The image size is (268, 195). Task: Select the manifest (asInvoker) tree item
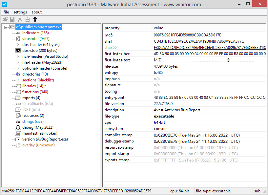point(40,133)
